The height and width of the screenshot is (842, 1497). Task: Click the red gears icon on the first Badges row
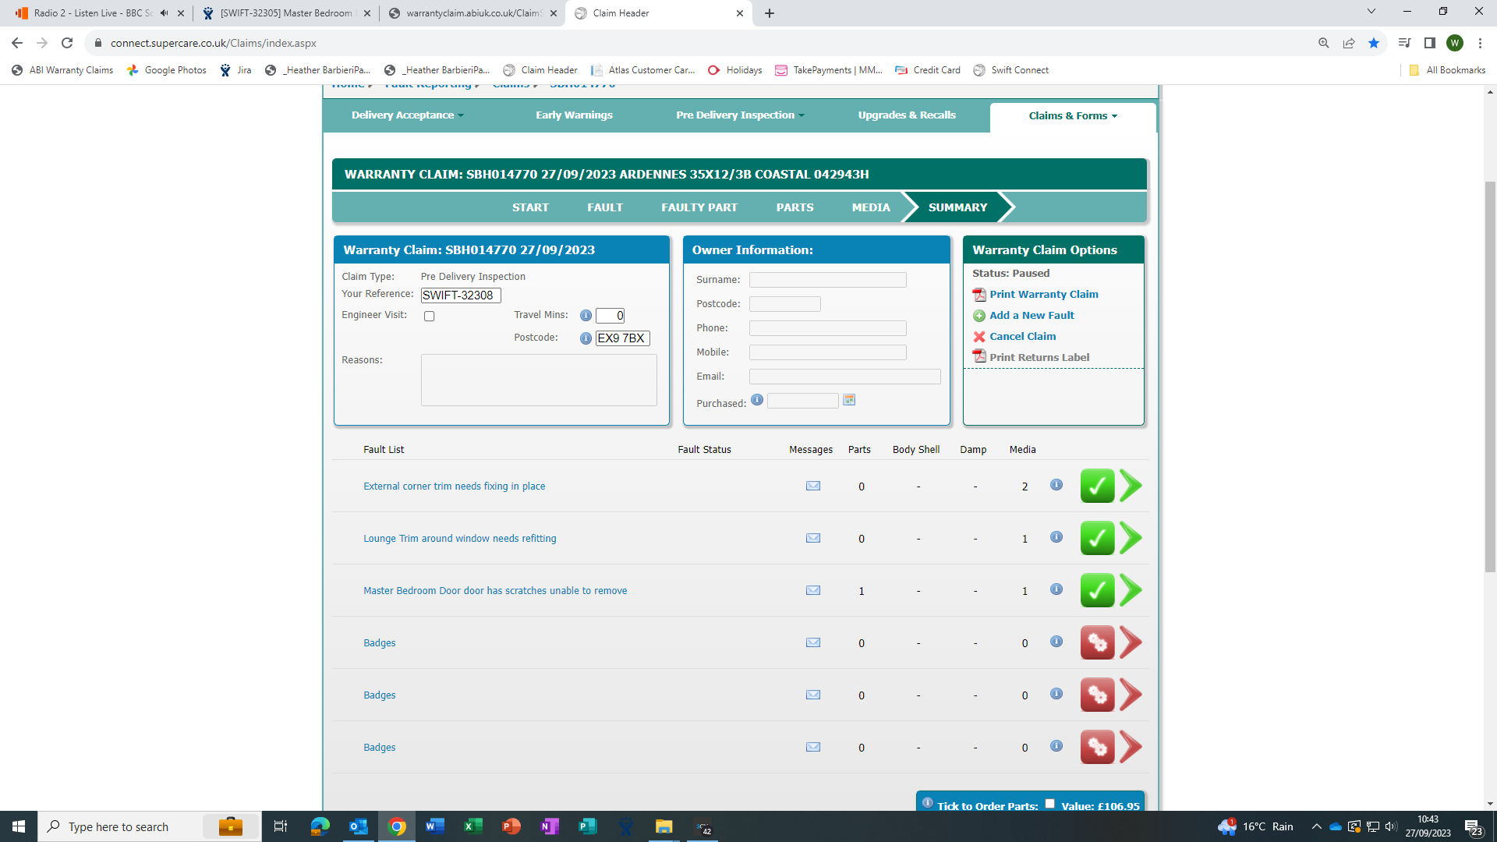pyautogui.click(x=1096, y=642)
